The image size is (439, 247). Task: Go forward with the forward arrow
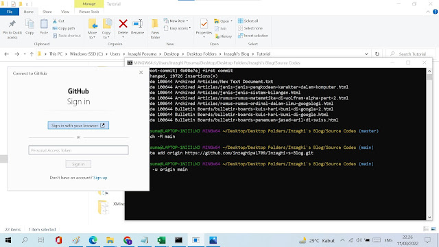tap(16, 54)
